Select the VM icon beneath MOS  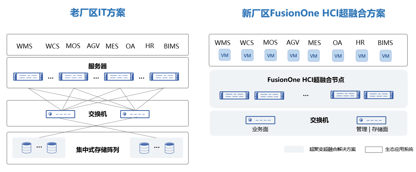[271, 55]
